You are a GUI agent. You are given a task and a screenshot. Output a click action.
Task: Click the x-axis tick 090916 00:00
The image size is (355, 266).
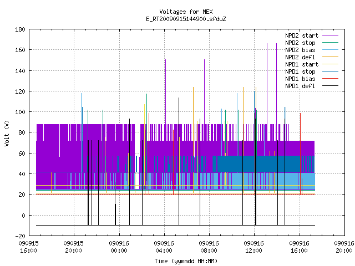119,247
